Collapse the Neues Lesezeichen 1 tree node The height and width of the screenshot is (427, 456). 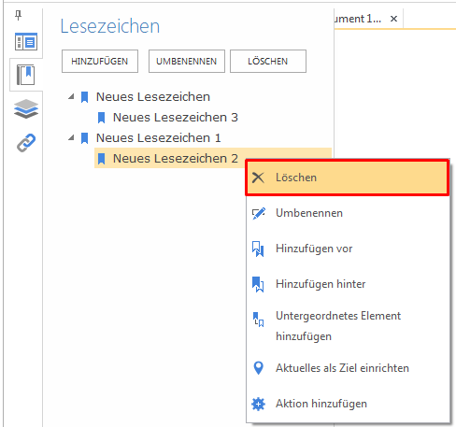[71, 137]
